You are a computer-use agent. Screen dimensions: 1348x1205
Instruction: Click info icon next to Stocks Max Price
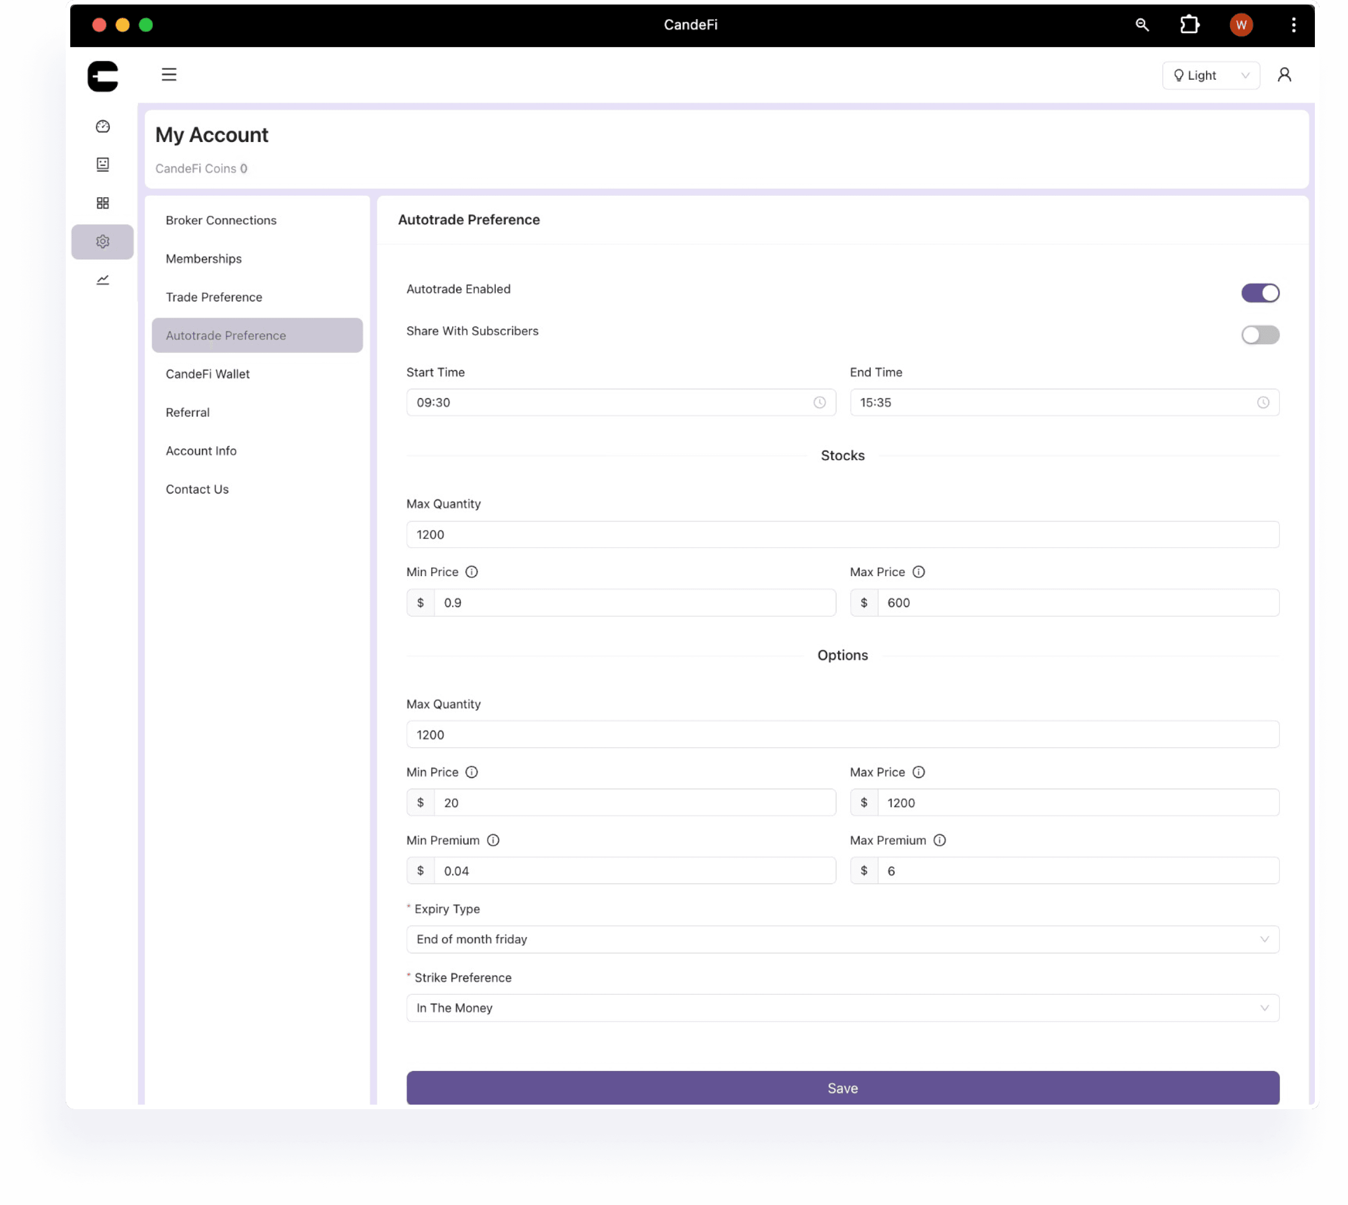pyautogui.click(x=918, y=572)
